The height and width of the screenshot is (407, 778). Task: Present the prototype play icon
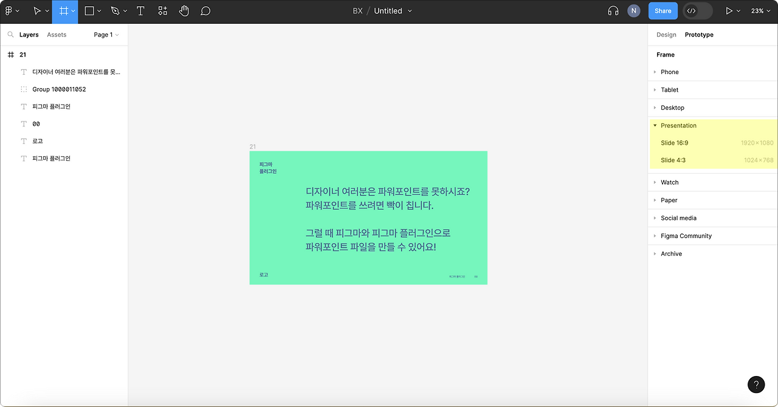(x=729, y=11)
